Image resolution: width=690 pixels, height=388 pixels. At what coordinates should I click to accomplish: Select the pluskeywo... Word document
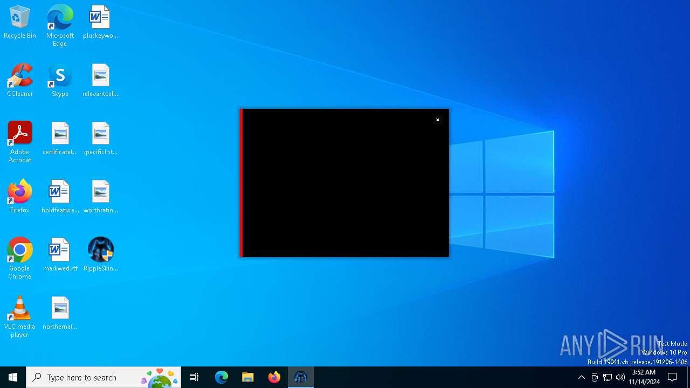[x=100, y=23]
